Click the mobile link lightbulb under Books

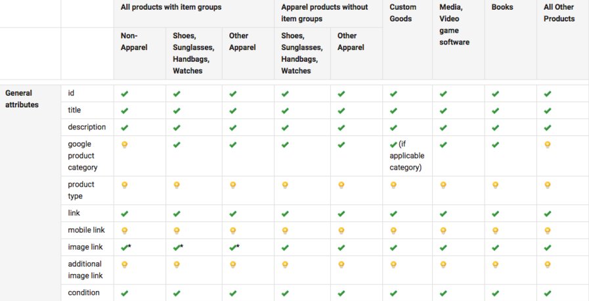tap(495, 231)
